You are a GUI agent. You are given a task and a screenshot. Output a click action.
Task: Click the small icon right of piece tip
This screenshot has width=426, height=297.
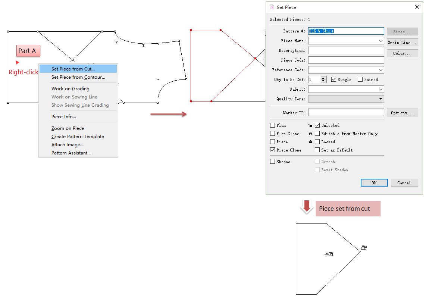(364, 247)
